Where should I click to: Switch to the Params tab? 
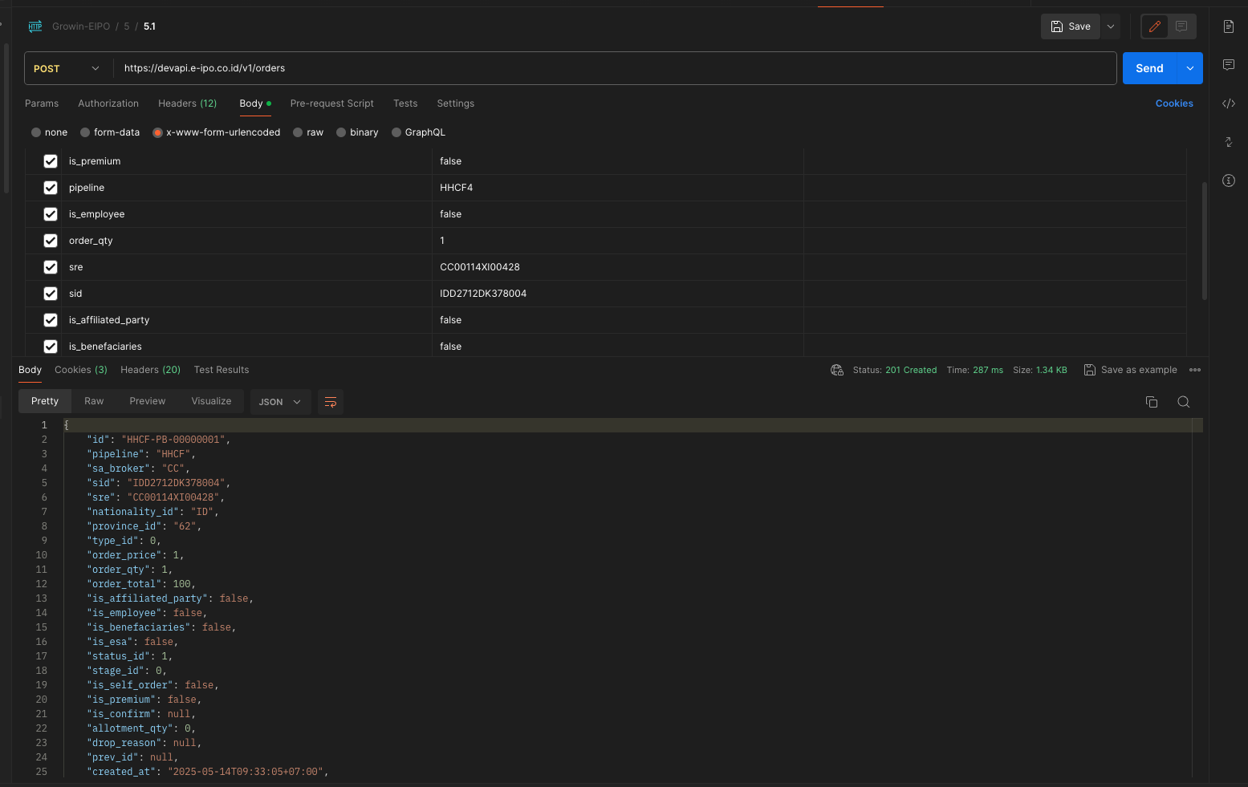42,103
